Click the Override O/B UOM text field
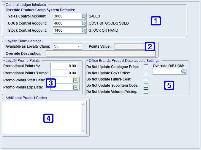The width and height of the screenshot is (201, 150). tap(167, 71)
